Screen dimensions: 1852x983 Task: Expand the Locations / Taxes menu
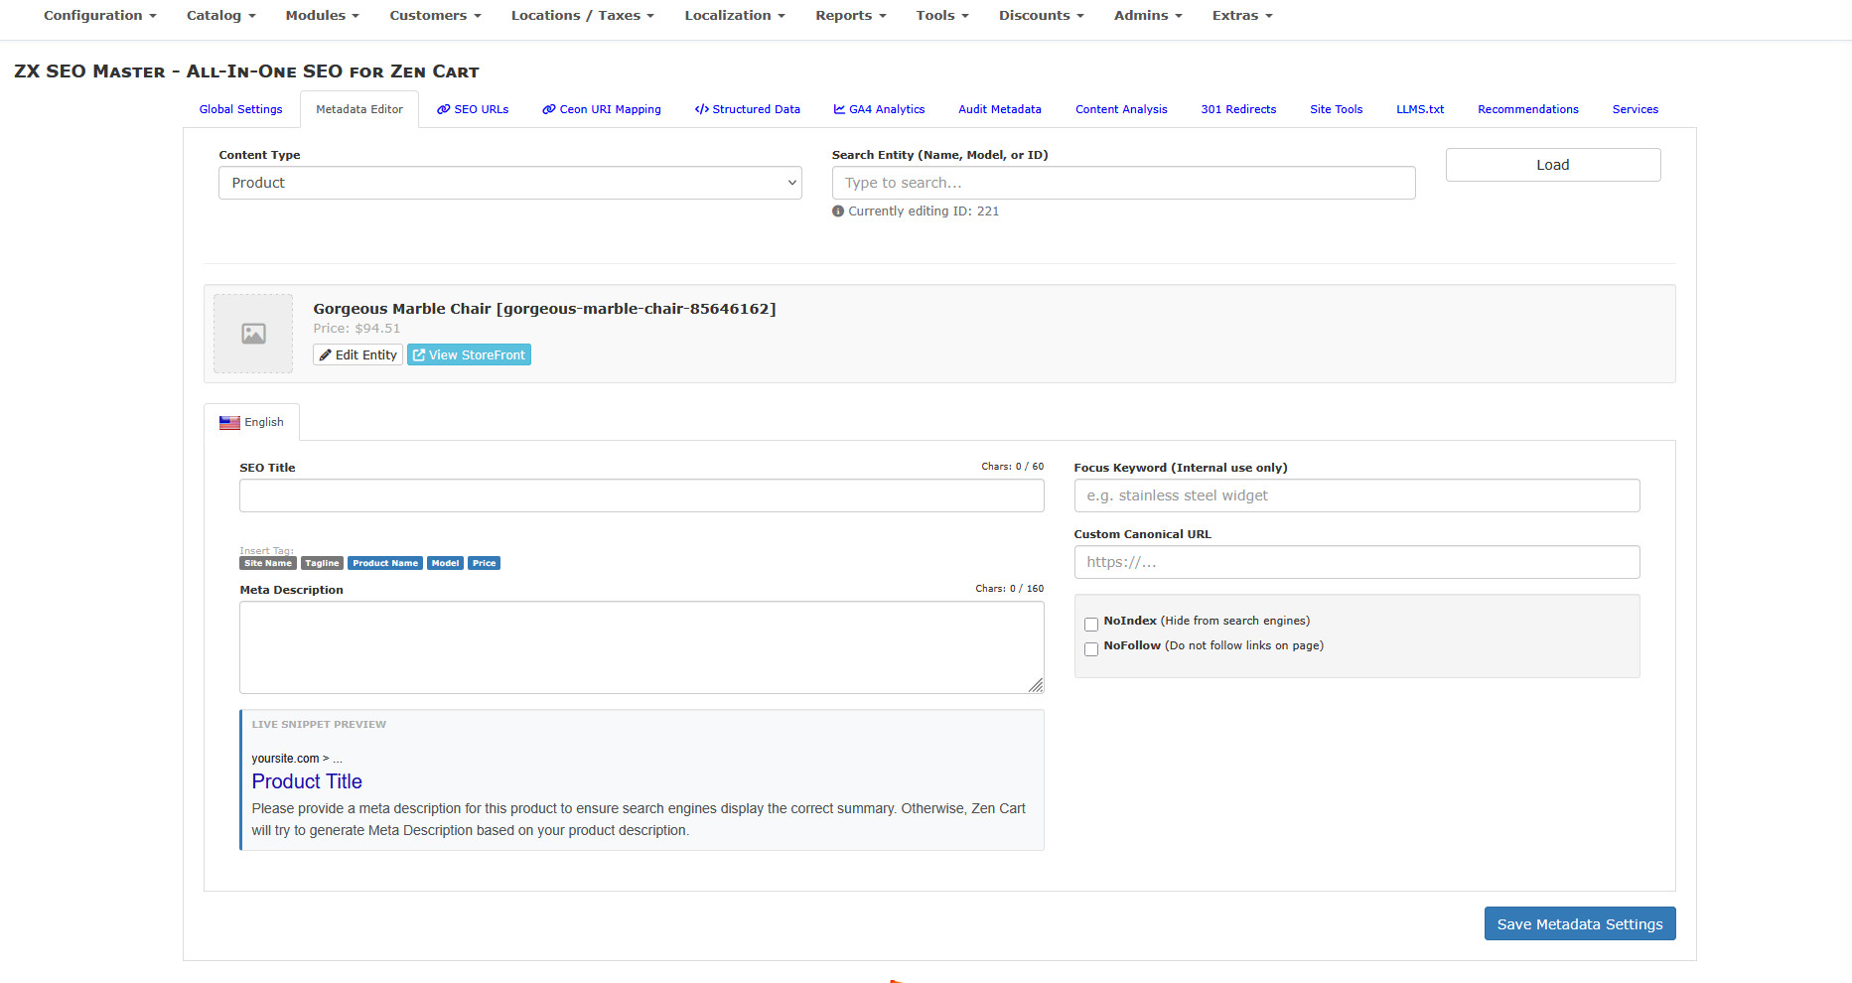pos(582,16)
